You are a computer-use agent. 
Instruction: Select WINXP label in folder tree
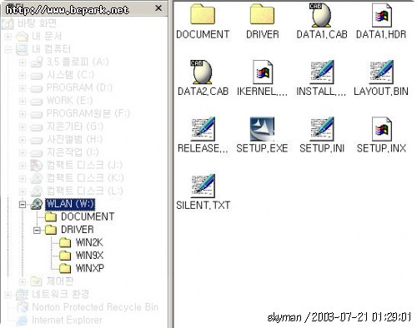(x=90, y=268)
